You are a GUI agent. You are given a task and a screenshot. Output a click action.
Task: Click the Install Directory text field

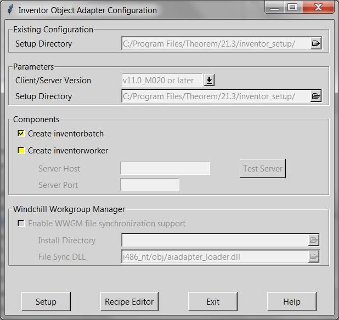[215, 240]
